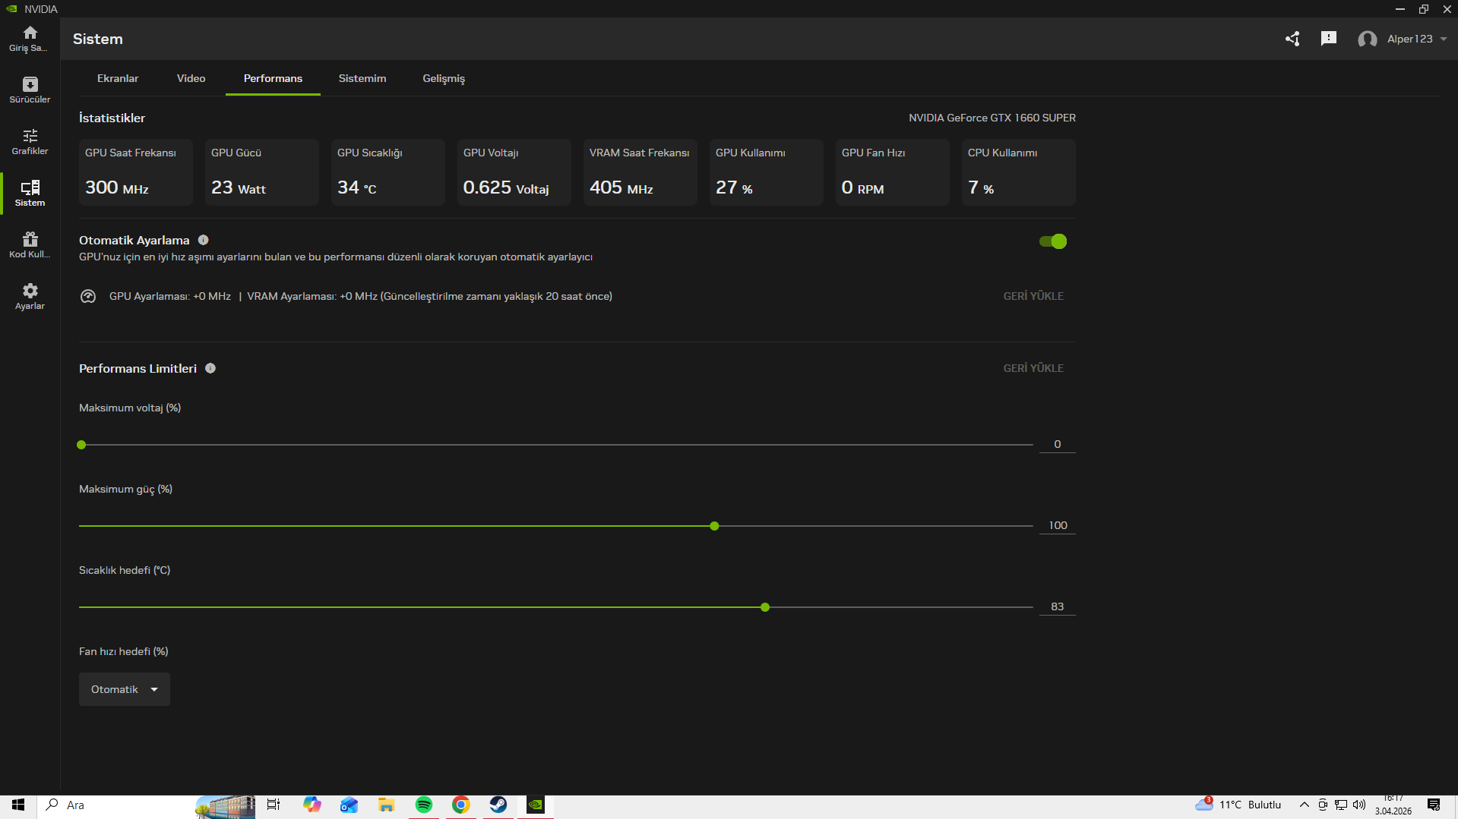Screen dimensions: 1458x819
Task: Click the taskbar clock and date
Action: (x=1393, y=805)
